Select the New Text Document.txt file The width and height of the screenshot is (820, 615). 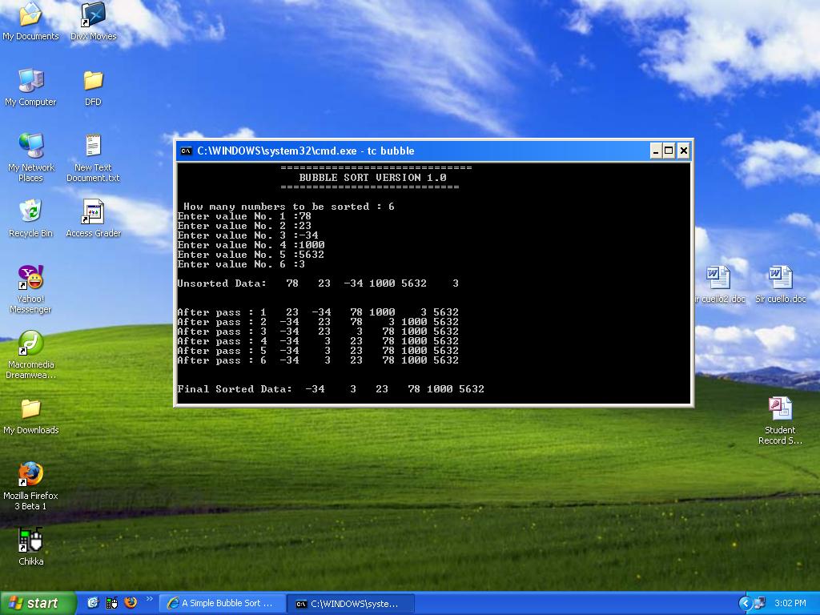pos(93,158)
